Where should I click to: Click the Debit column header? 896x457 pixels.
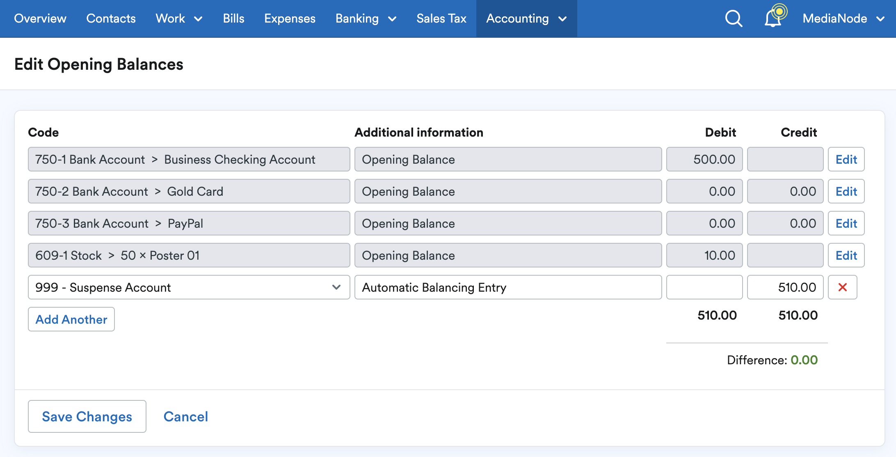pyautogui.click(x=720, y=132)
